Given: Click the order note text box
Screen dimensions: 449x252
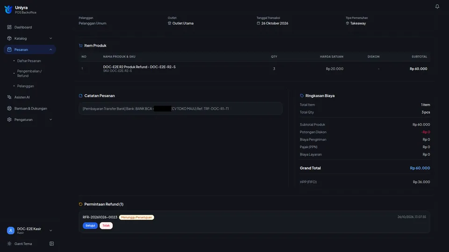Looking at the screenshot, I should 181,109.
